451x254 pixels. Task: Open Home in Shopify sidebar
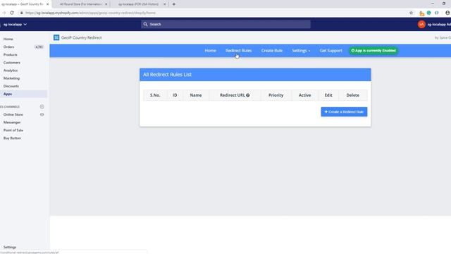pyautogui.click(x=8, y=39)
